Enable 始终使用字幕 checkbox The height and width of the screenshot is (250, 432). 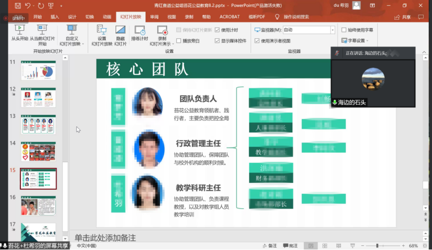(x=344, y=30)
